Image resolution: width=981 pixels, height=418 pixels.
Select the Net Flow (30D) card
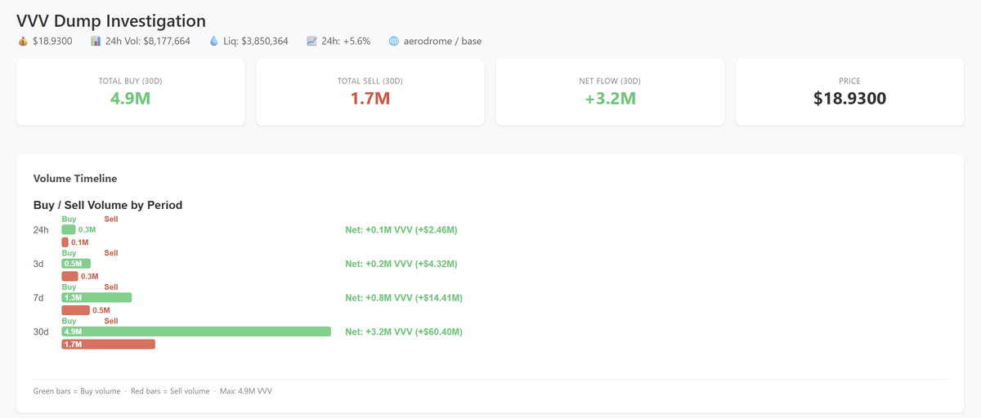tap(610, 91)
